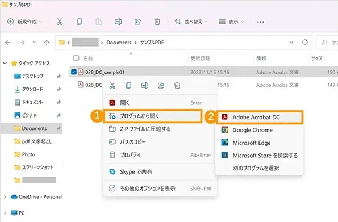Go back with the left arrow

coord(8,43)
